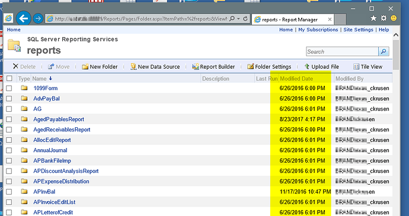Sort by Name column header arrow
409x216 pixels.
pos(50,79)
